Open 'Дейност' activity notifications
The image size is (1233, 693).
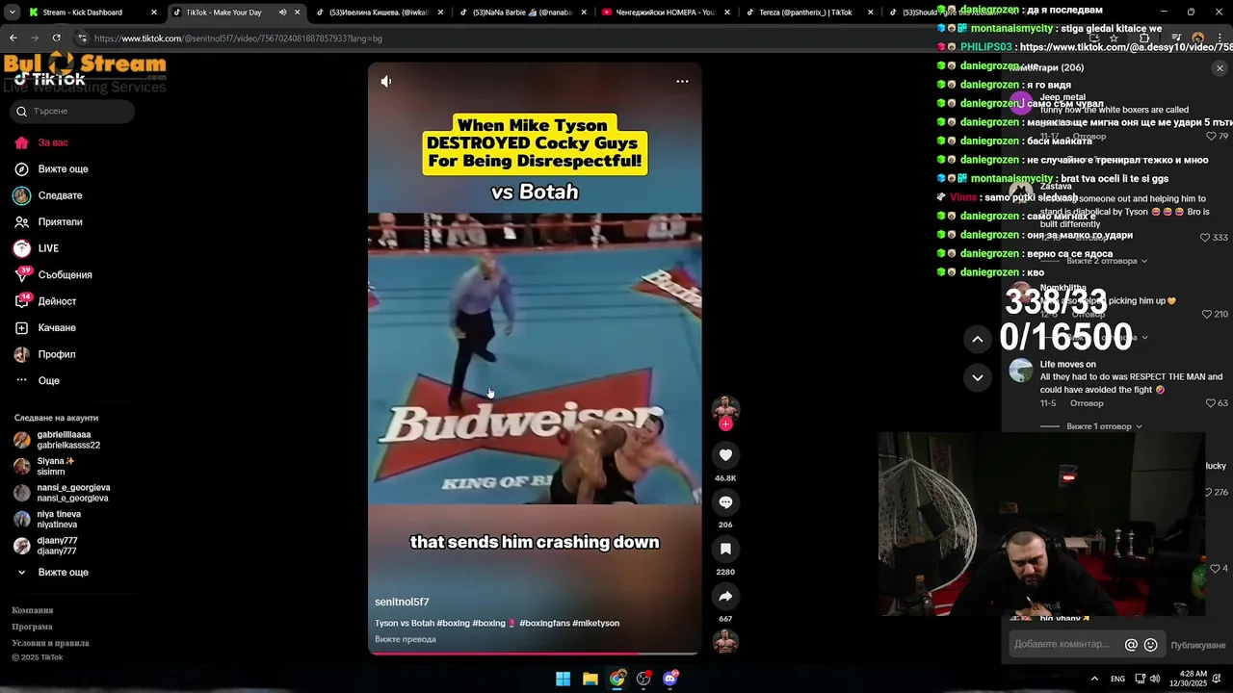[x=57, y=301]
